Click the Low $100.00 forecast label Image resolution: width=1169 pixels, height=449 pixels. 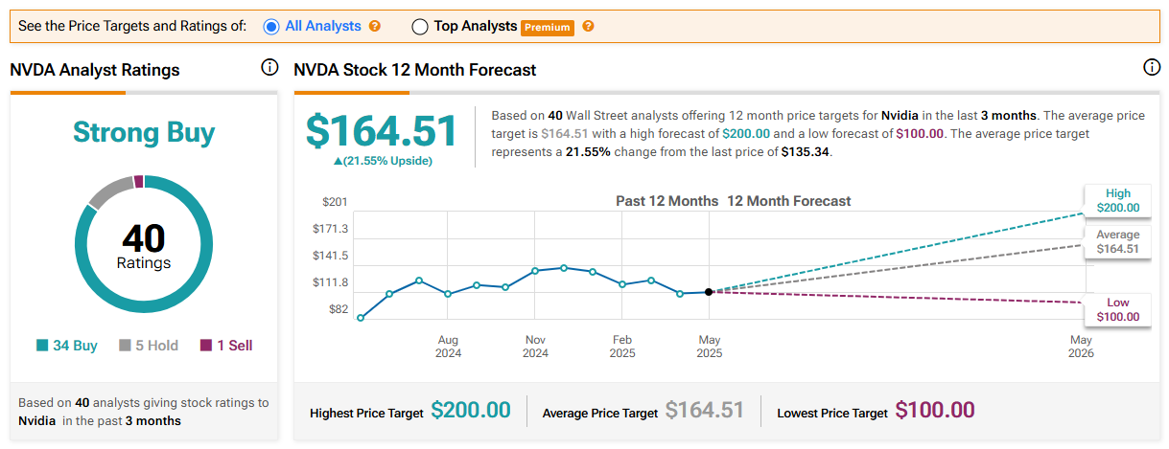pos(1117,310)
